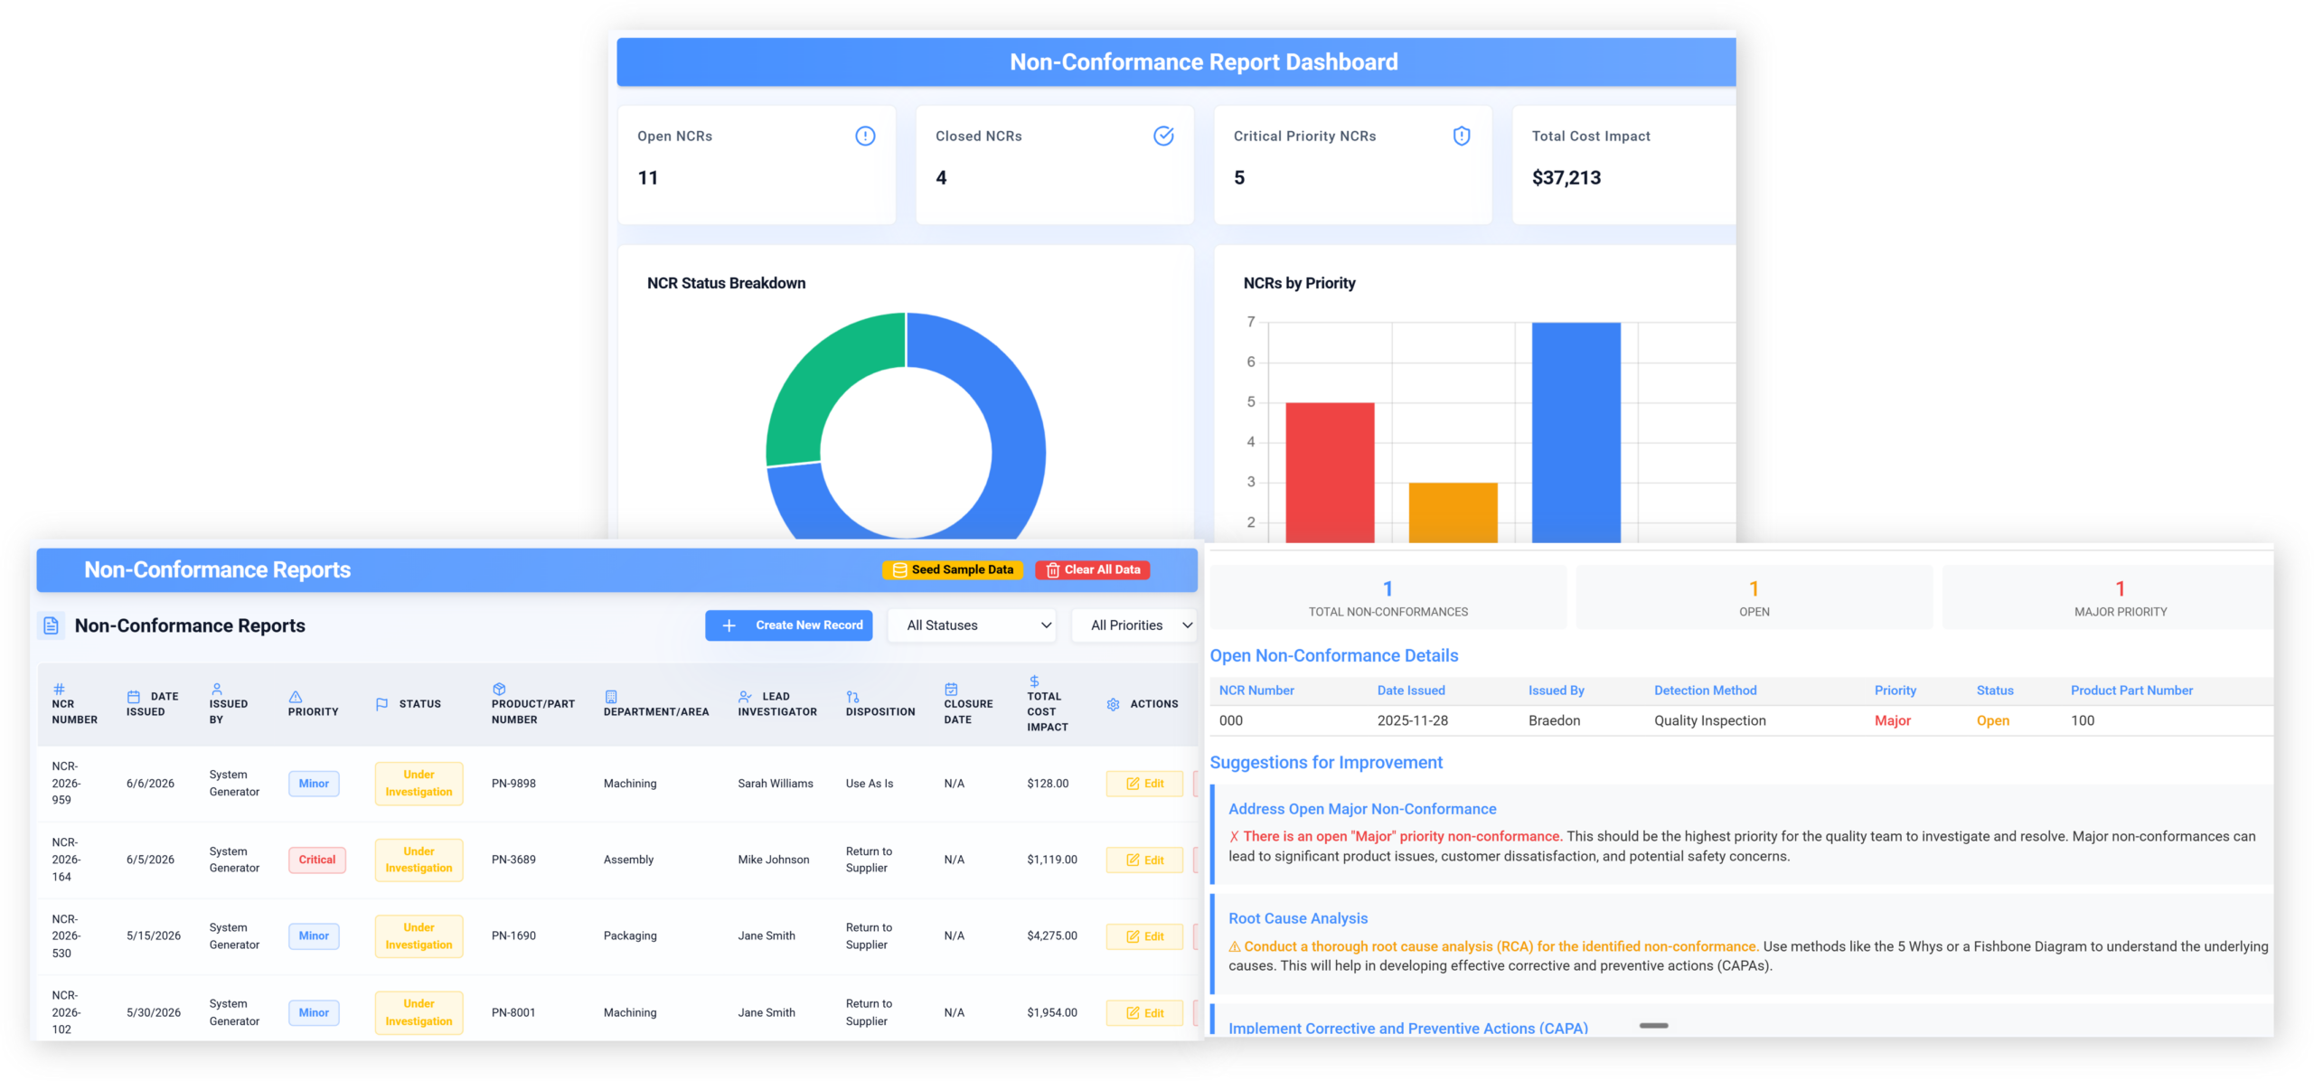Click the Product Part Number column header
Image resolution: width=2314 pixels, height=1081 pixels.
(2131, 691)
